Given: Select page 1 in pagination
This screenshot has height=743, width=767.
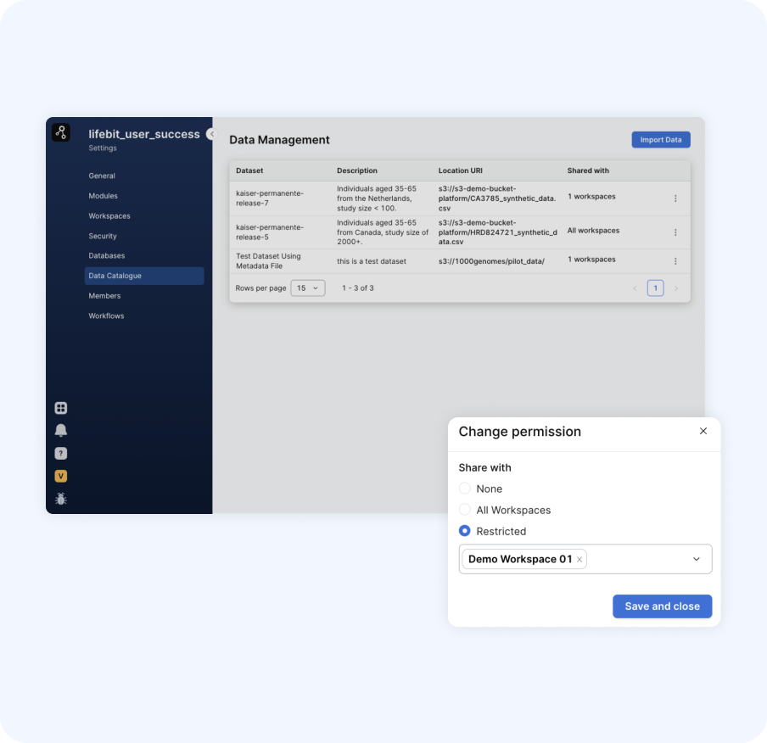Looking at the screenshot, I should [x=656, y=288].
